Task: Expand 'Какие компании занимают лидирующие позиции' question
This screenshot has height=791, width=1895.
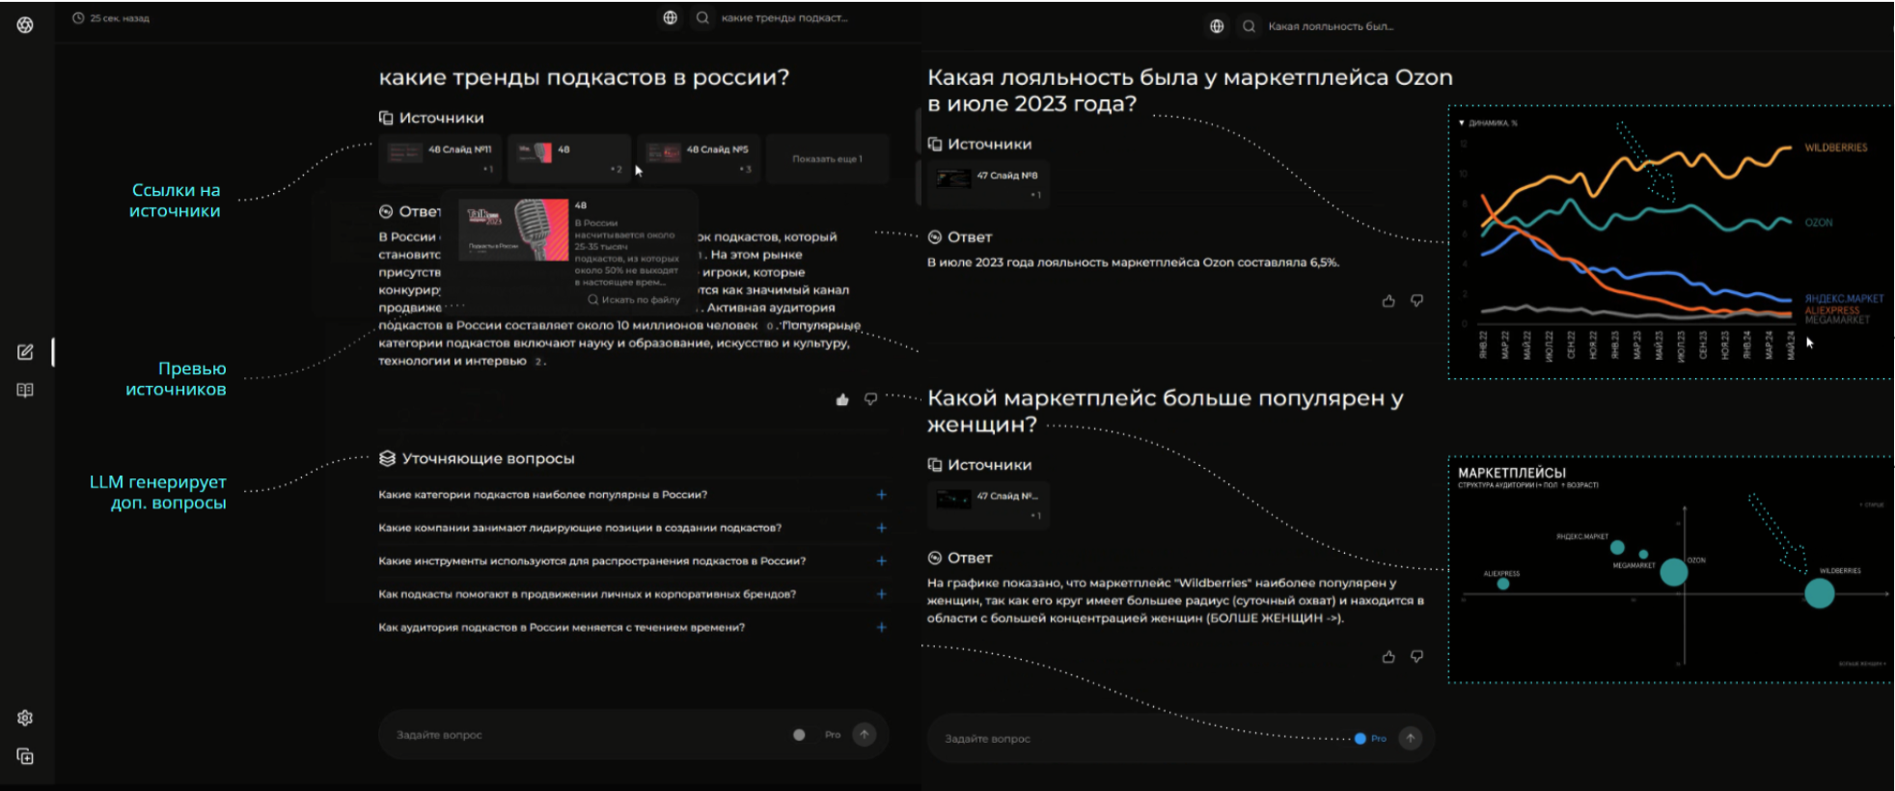Action: coord(632,528)
